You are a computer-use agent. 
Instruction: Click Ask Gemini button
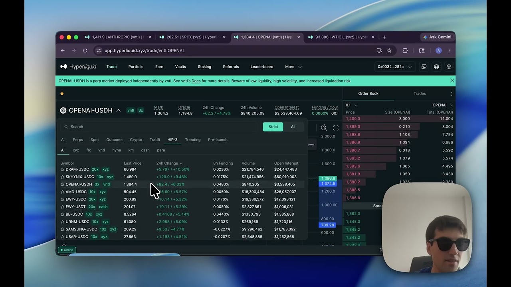point(437,37)
